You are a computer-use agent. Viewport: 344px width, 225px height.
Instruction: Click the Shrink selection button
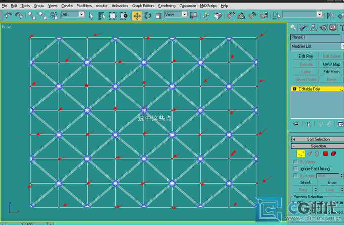306,182
